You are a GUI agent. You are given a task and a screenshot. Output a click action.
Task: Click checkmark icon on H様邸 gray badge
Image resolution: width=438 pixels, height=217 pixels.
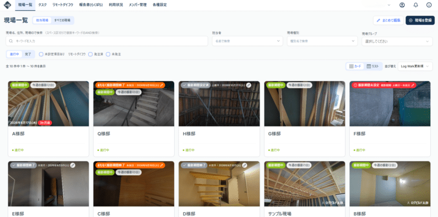(184, 85)
